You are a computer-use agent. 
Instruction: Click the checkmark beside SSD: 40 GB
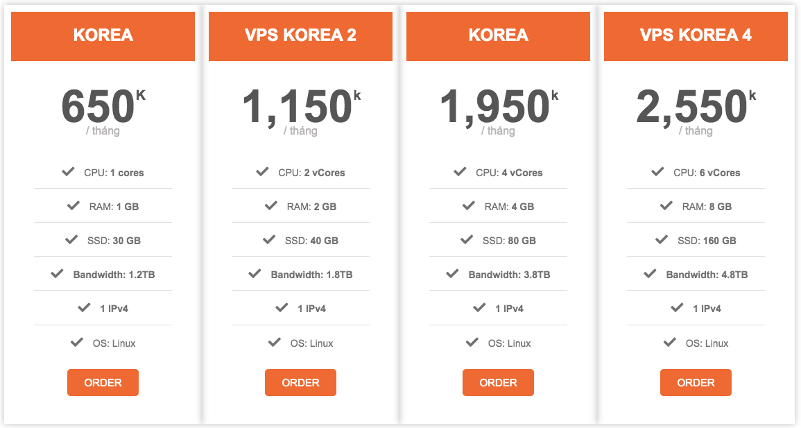point(268,239)
